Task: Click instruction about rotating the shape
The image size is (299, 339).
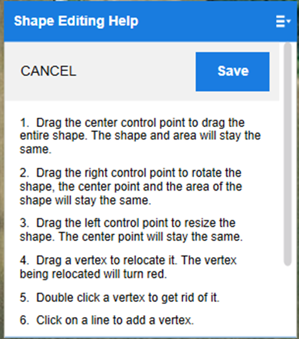Action: 131,186
